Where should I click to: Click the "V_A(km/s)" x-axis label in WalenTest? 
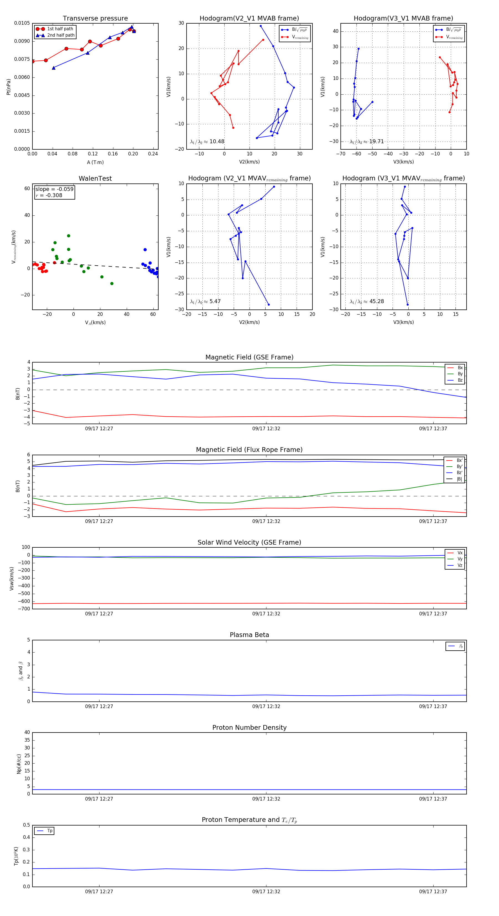coord(95,323)
